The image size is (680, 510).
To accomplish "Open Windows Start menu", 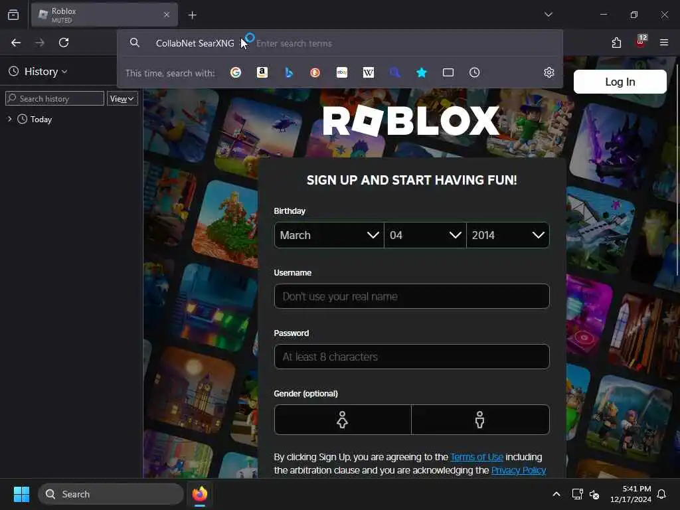I will point(21,494).
